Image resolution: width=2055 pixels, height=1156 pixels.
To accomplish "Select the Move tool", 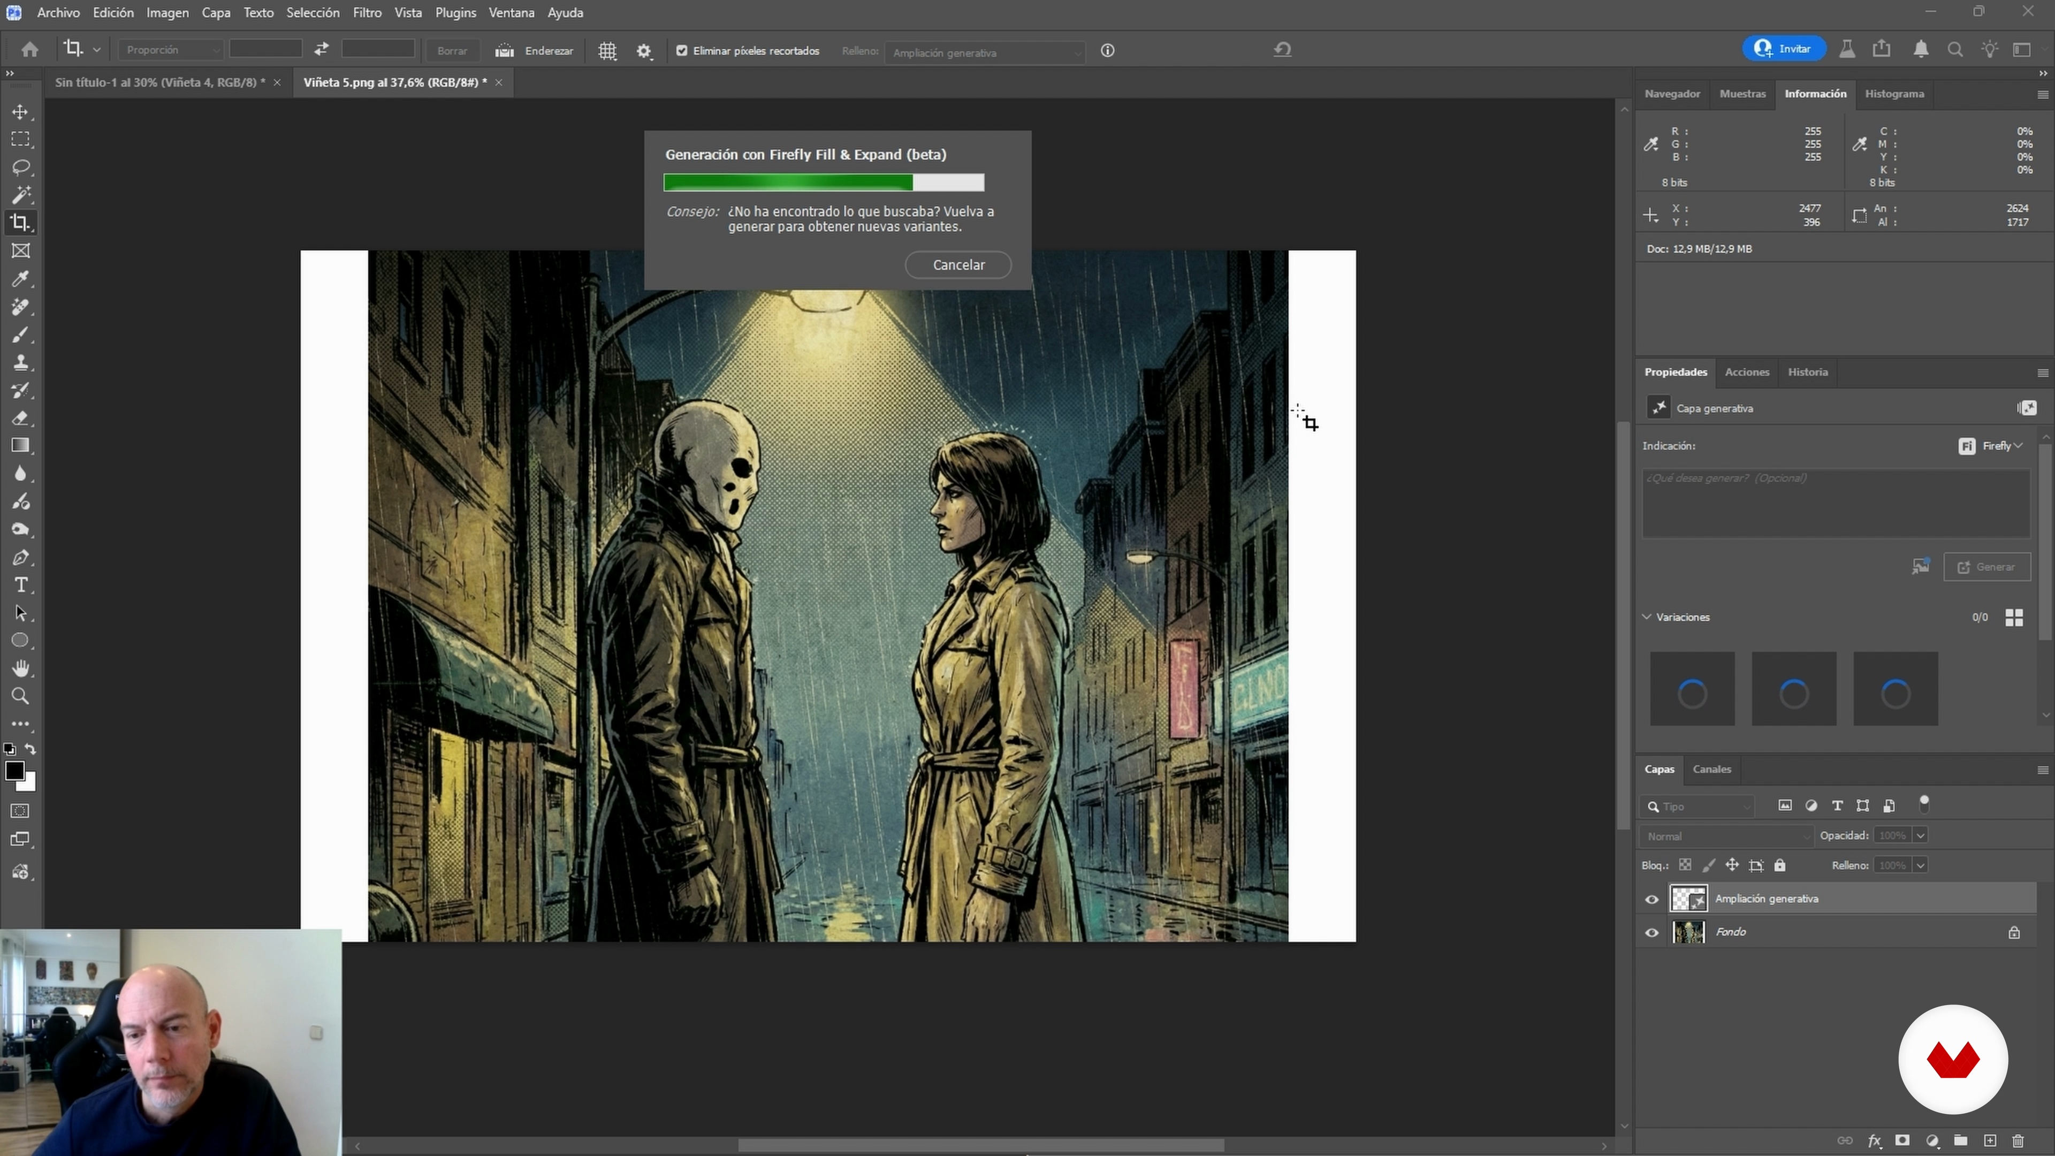I will pos(21,112).
